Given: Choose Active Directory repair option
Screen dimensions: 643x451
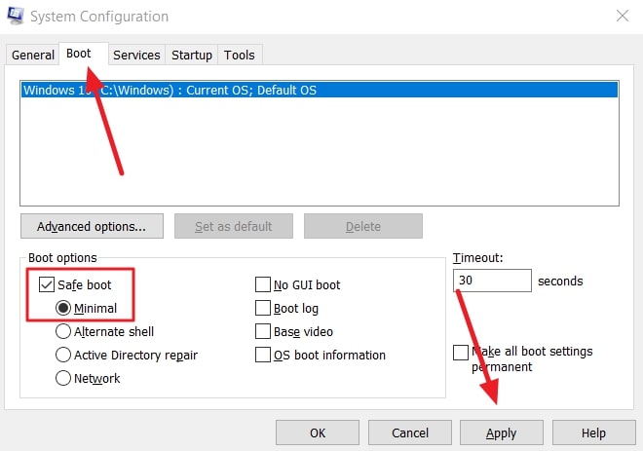Looking at the screenshot, I should pyautogui.click(x=62, y=355).
